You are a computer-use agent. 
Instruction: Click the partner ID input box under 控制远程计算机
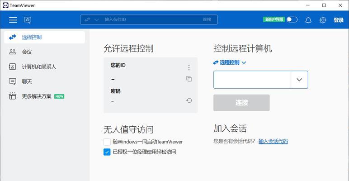point(252,80)
